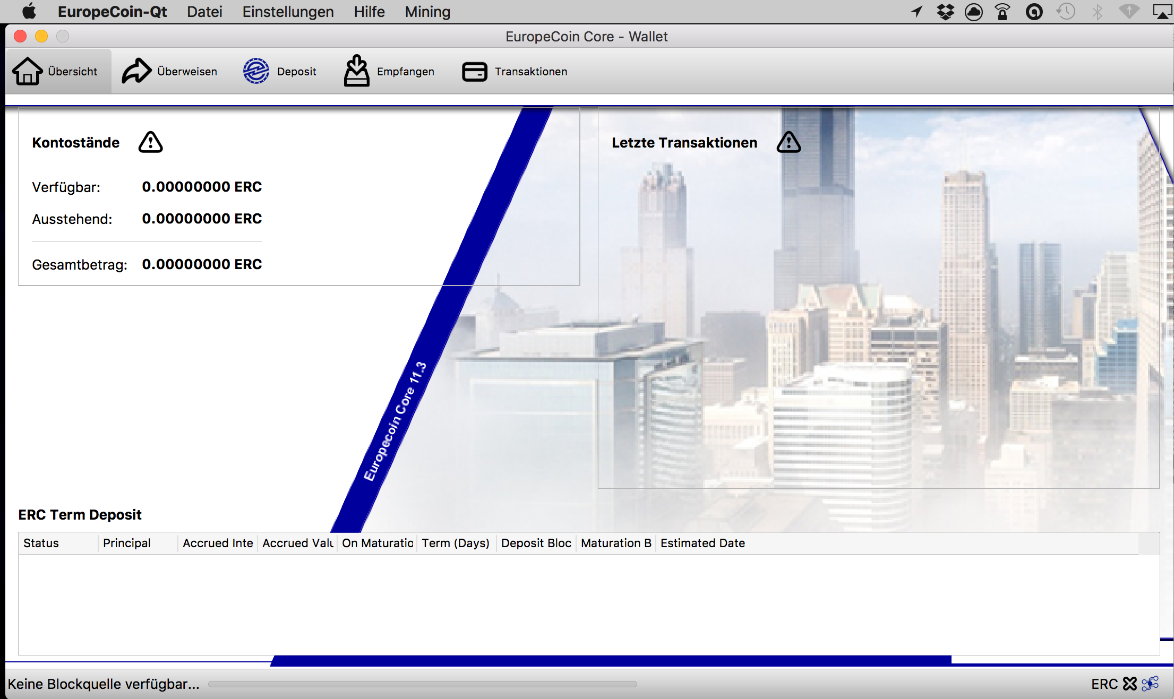1174x699 pixels.
Task: Sort by Maturation Block column header
Action: 616,543
